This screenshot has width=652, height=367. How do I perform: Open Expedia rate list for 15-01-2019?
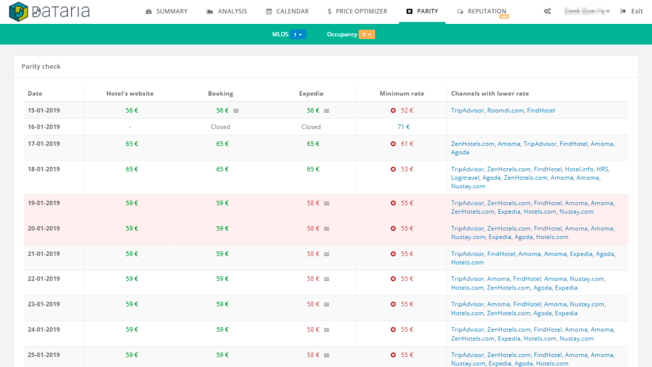[326, 111]
